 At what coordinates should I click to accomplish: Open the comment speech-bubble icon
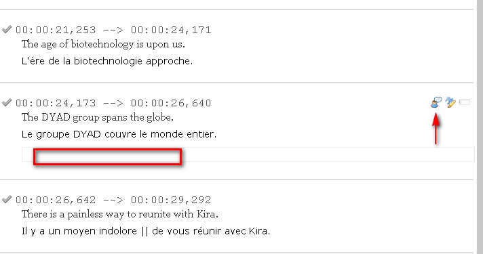tap(436, 102)
